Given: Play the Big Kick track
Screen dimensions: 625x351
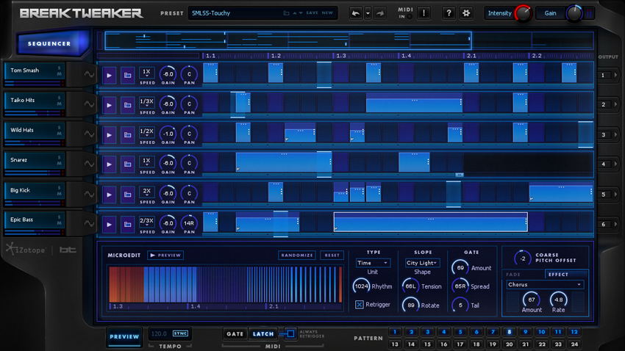Looking at the screenshot, I should point(109,195).
